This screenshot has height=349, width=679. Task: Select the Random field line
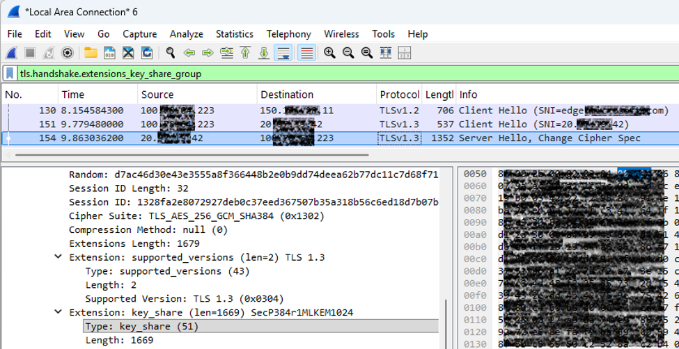click(x=253, y=174)
